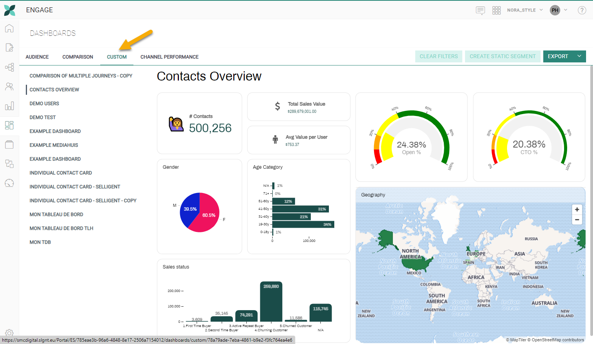This screenshot has height=344, width=593.
Task: Open the journeys flow sidebar icon
Action: click(9, 67)
